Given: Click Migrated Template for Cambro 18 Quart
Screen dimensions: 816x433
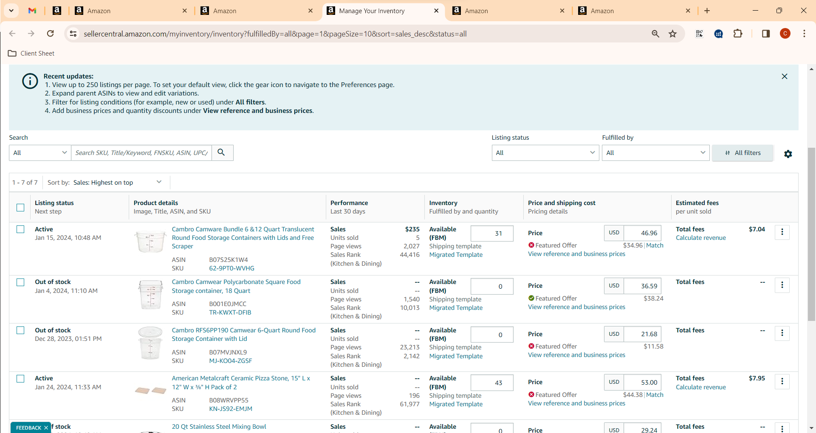Looking at the screenshot, I should 456,308.
